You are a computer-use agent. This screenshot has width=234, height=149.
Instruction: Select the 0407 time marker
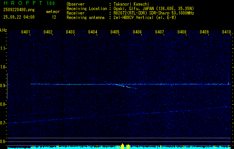click(x=160, y=32)
